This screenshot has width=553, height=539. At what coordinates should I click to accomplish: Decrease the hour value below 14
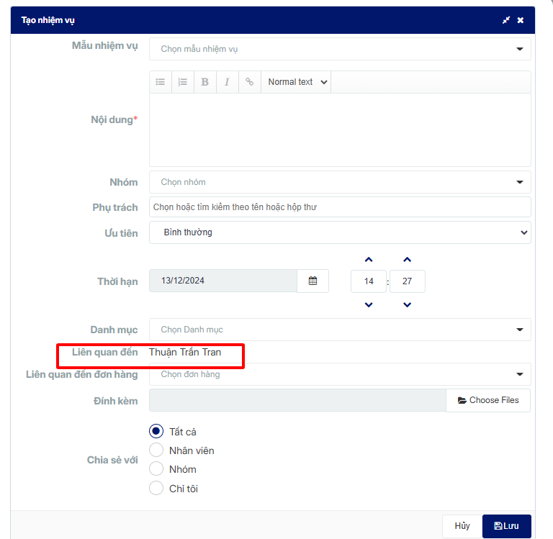(x=369, y=304)
